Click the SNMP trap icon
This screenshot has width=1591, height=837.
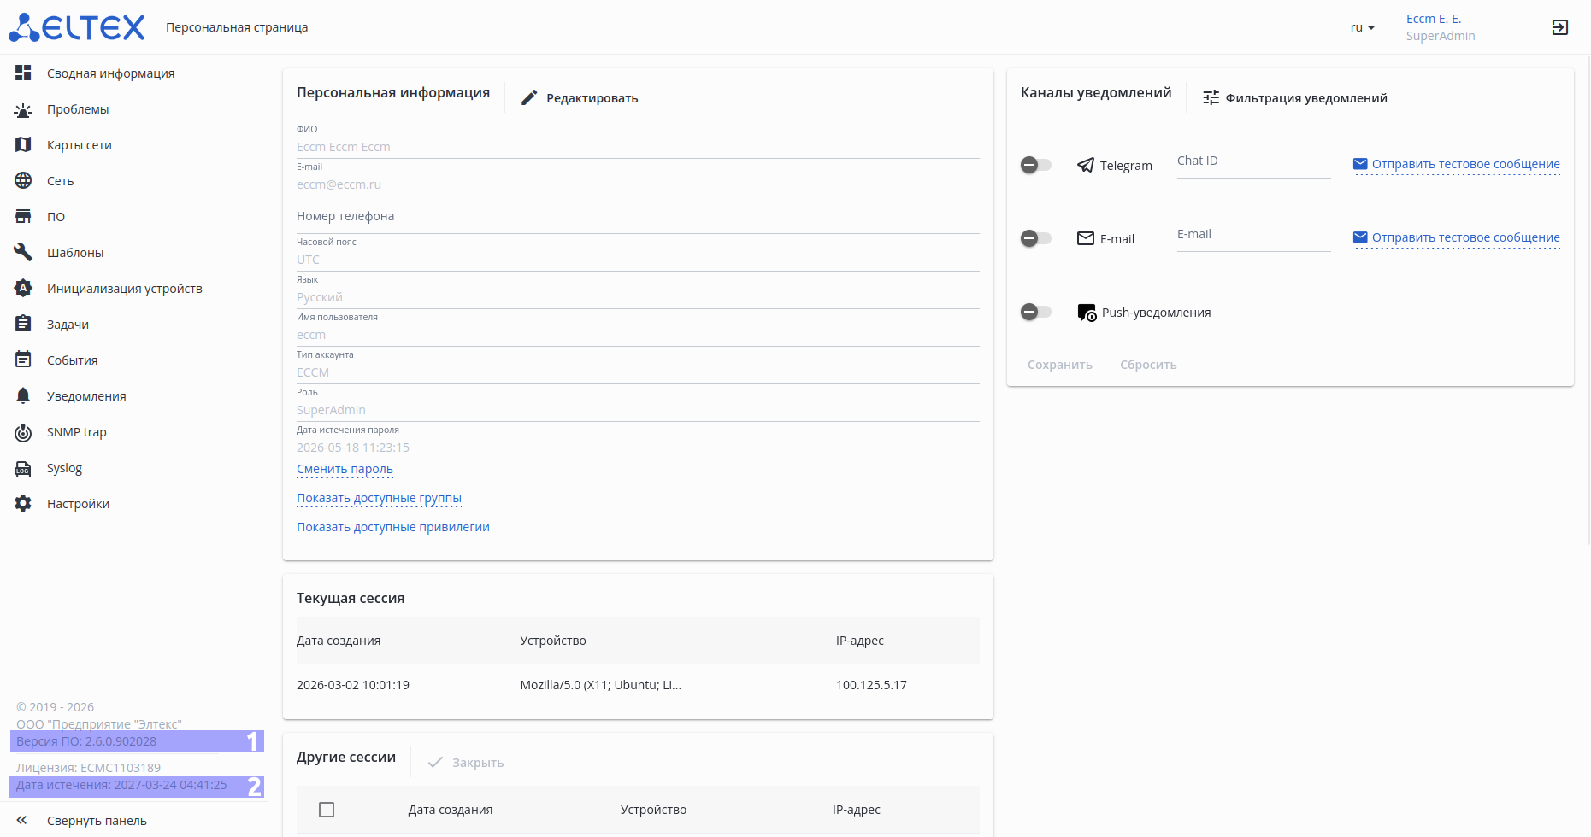[23, 432]
